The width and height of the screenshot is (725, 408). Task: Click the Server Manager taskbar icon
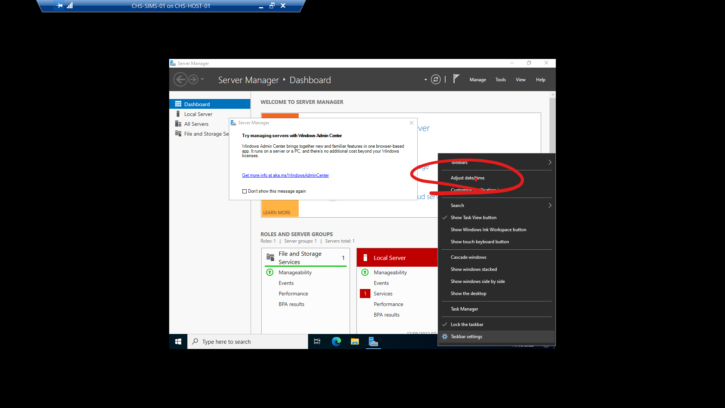coord(373,342)
